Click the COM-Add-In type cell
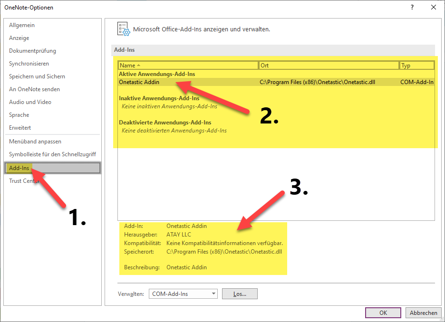This screenshot has width=445, height=322. [417, 82]
